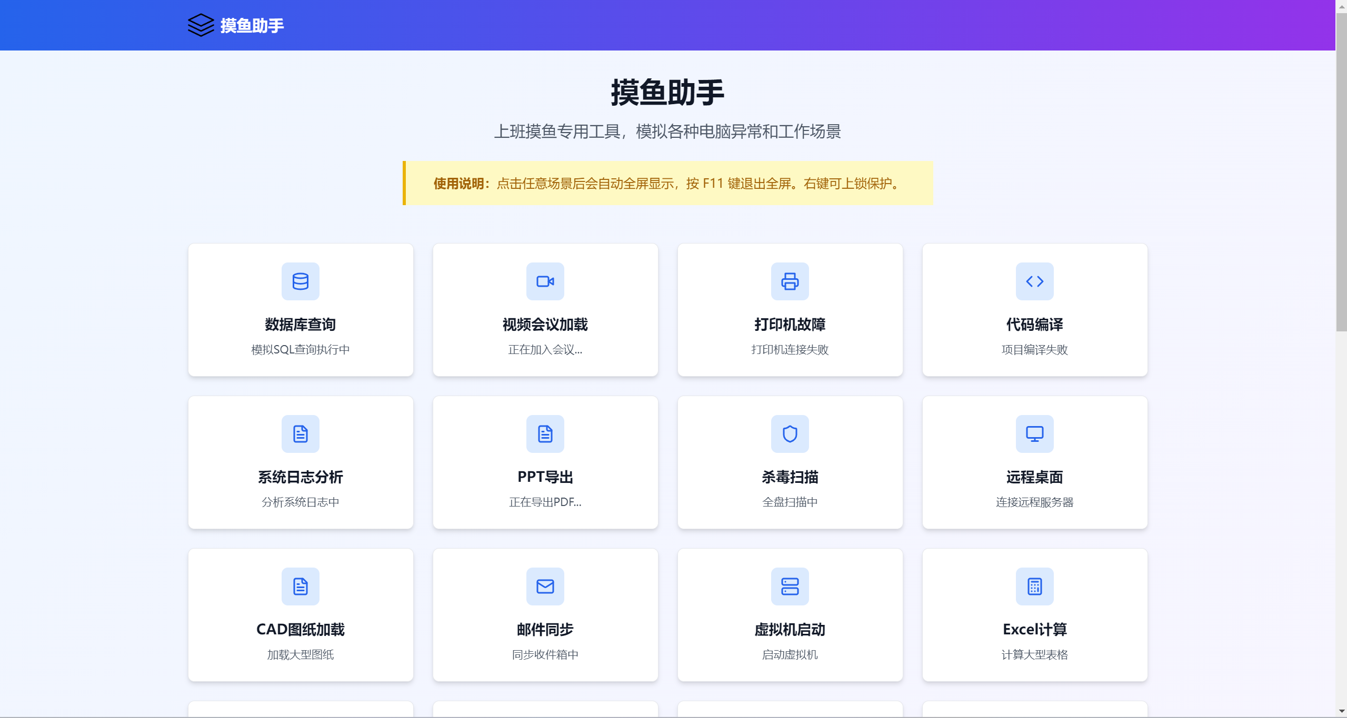
Task: Click the page scrollbar down arrow
Action: (x=1341, y=712)
